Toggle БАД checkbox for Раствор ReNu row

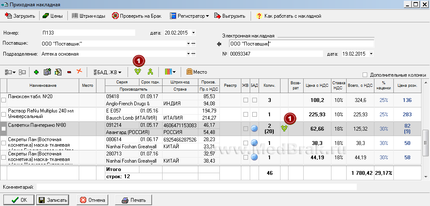pos(254,115)
